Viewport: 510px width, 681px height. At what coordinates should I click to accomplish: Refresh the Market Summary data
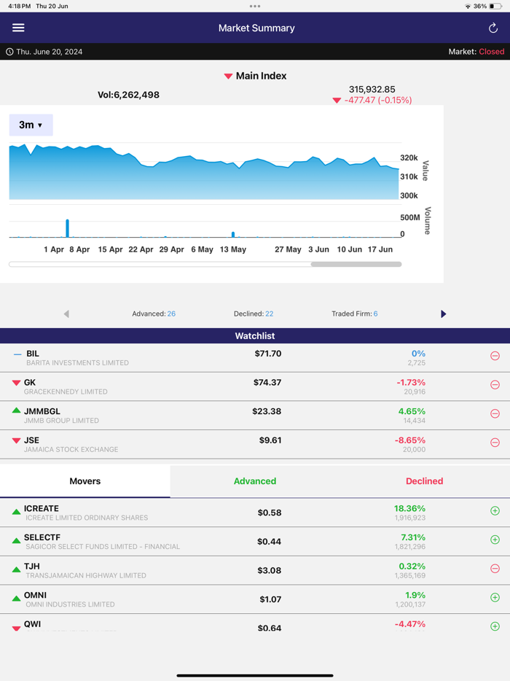click(x=492, y=28)
